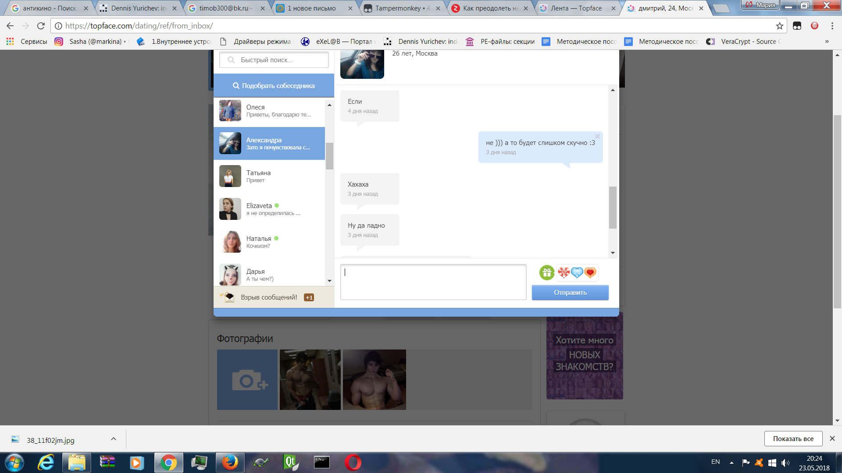
Task: Switch to the Лента — Topface tab
Action: pos(576,8)
